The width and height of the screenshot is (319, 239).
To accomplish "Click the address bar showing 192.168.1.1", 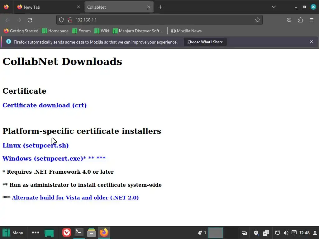I will pyautogui.click(x=159, y=20).
